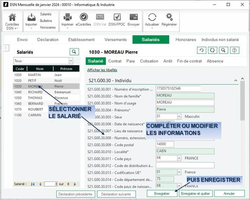Open the Imprimer dropdown arrow
The height and width of the screenshot is (200, 250).
(x=68, y=28)
